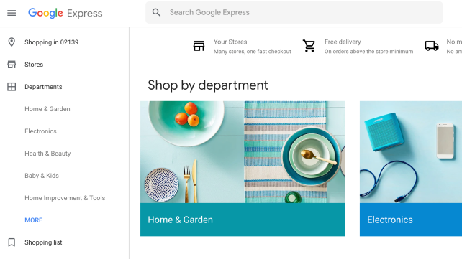
Task: Click the Stores storefront sidebar icon
Action: pyautogui.click(x=12, y=65)
